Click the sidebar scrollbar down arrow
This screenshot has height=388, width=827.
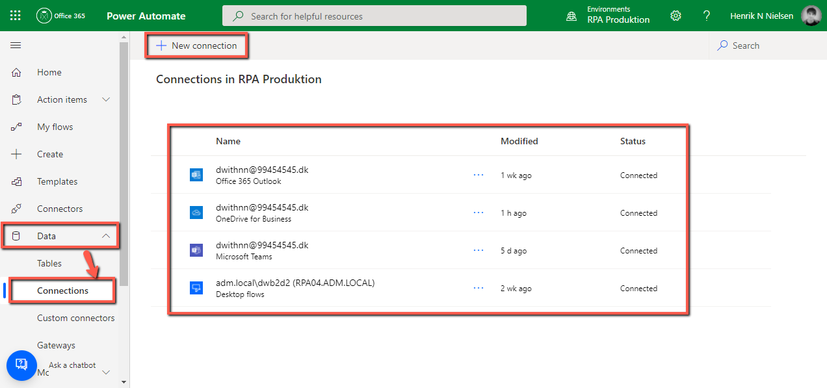[x=124, y=383]
